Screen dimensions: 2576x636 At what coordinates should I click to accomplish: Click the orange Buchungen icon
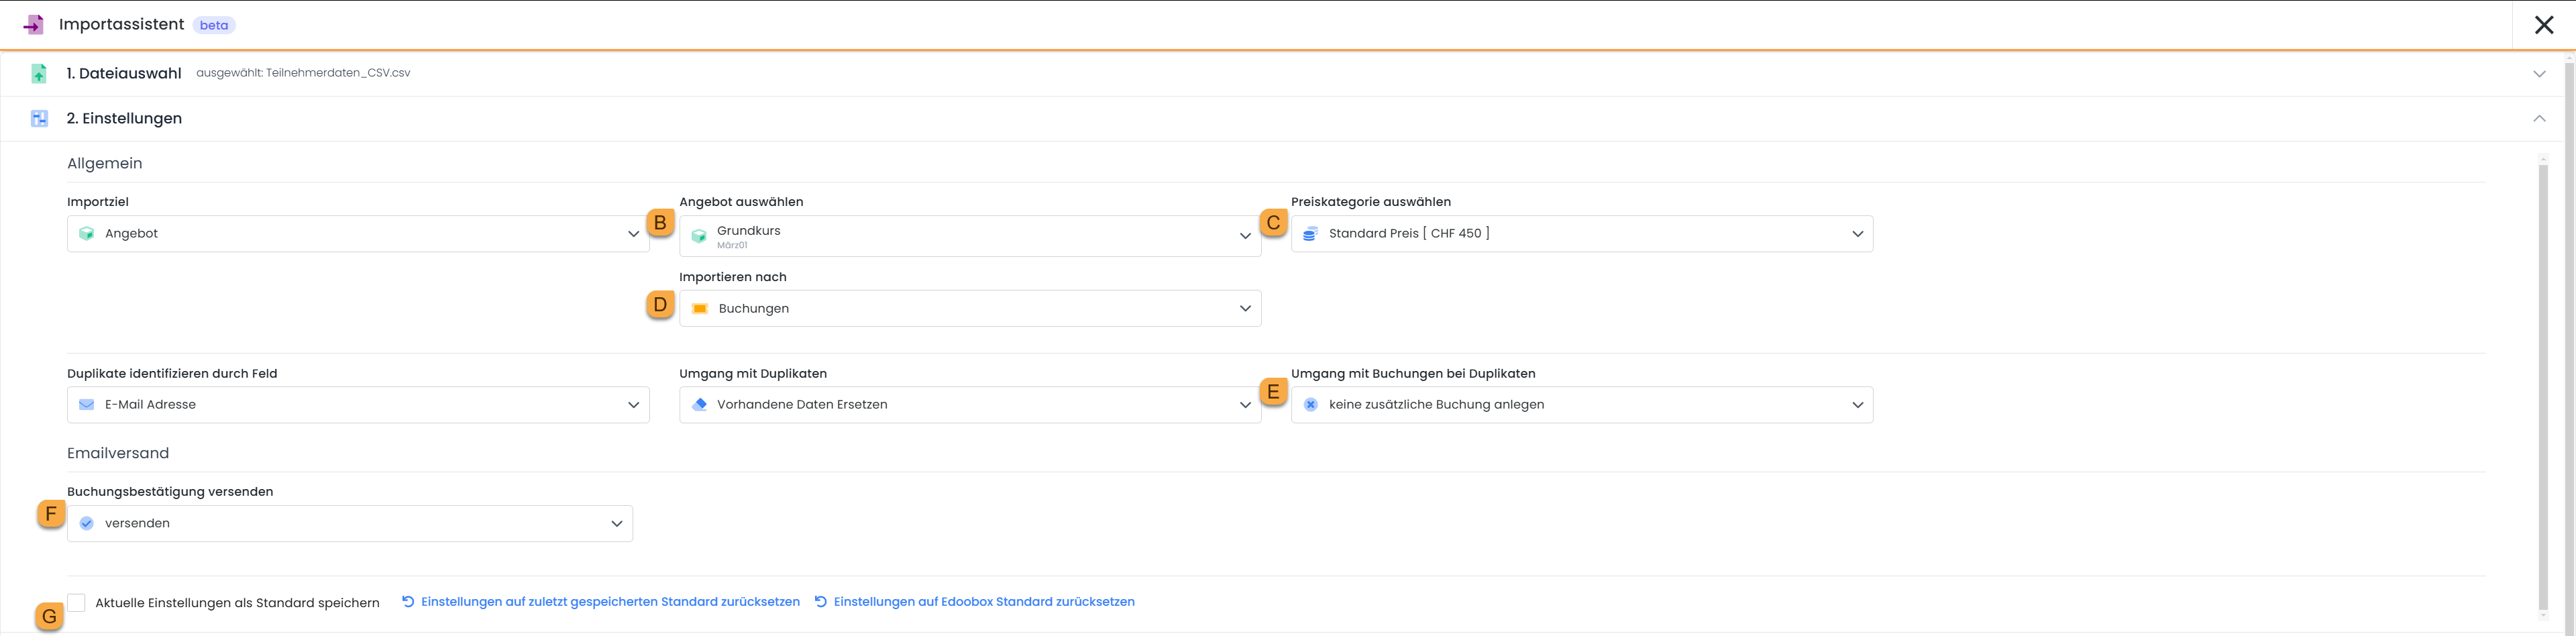pos(700,309)
